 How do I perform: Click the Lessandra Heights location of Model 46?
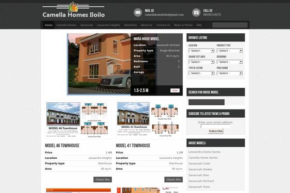(x=100, y=158)
